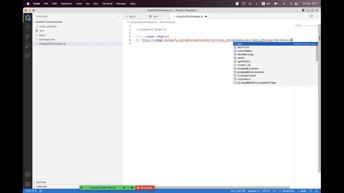Choose client_id from suggestions list

click(x=275, y=65)
